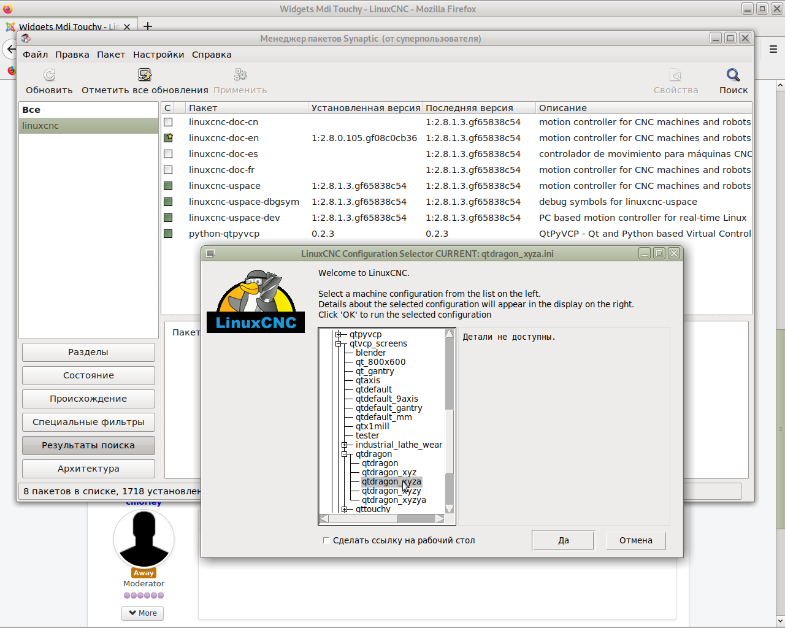The height and width of the screenshot is (628, 785).
Task: Click the Состояние filter button
Action: point(88,375)
